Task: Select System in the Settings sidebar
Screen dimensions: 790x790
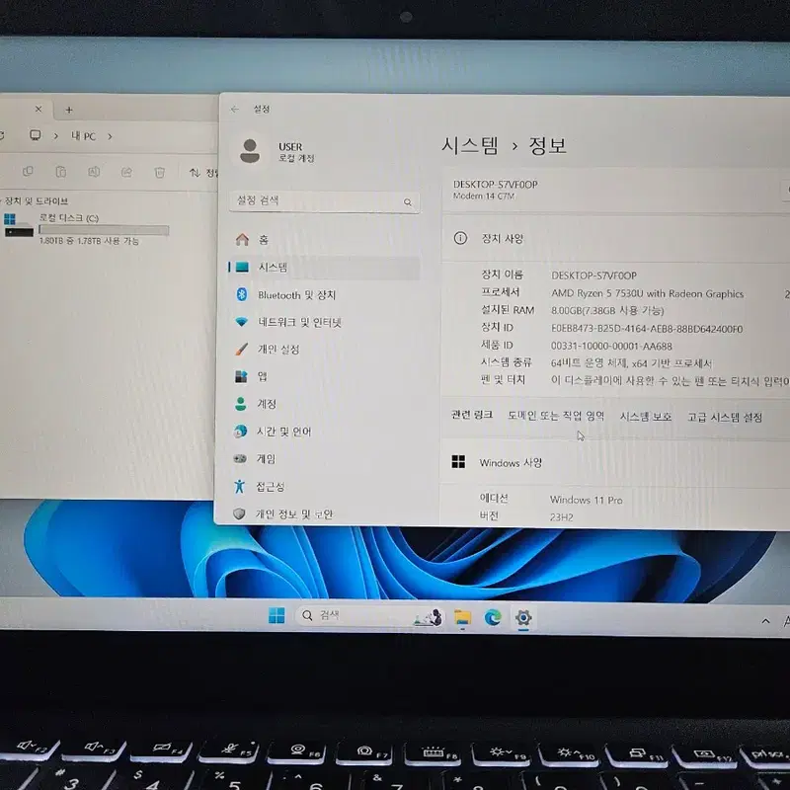Action: [x=324, y=268]
